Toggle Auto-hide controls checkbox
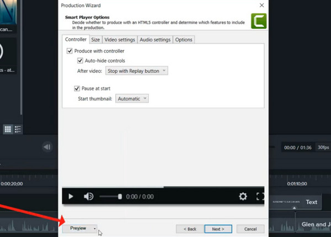This screenshot has height=237, width=331. (80, 61)
